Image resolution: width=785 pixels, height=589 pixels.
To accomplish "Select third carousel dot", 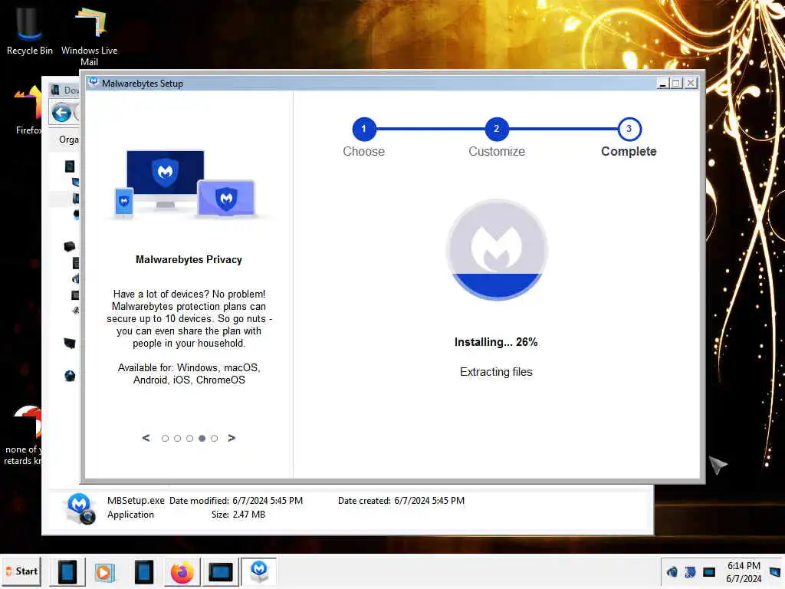I will pos(189,438).
